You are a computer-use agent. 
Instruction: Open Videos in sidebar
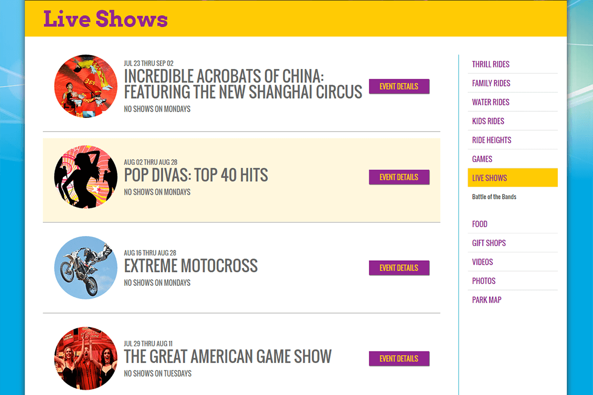482,262
